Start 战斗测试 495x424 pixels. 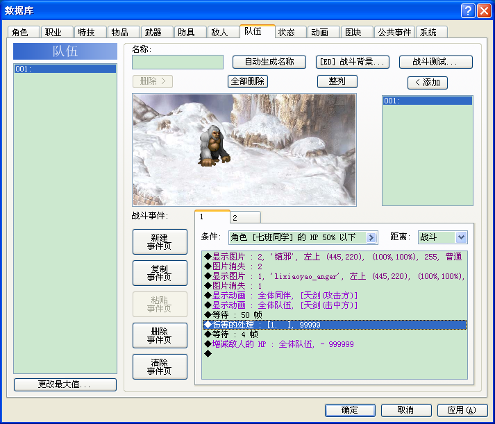point(436,62)
